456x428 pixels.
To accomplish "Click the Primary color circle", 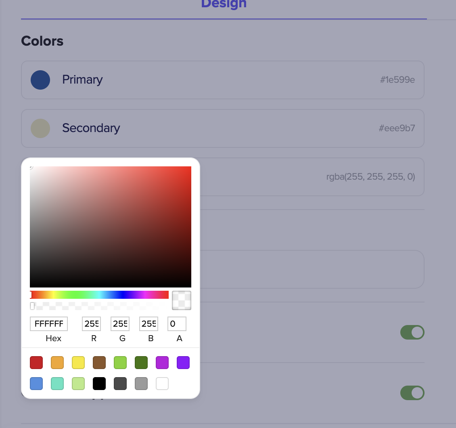I will tap(40, 80).
